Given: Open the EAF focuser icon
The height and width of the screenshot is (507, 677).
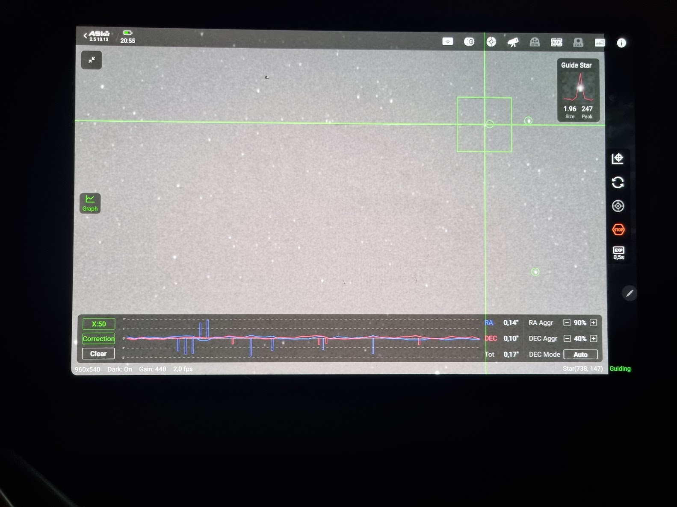Looking at the screenshot, I should click(x=556, y=42).
